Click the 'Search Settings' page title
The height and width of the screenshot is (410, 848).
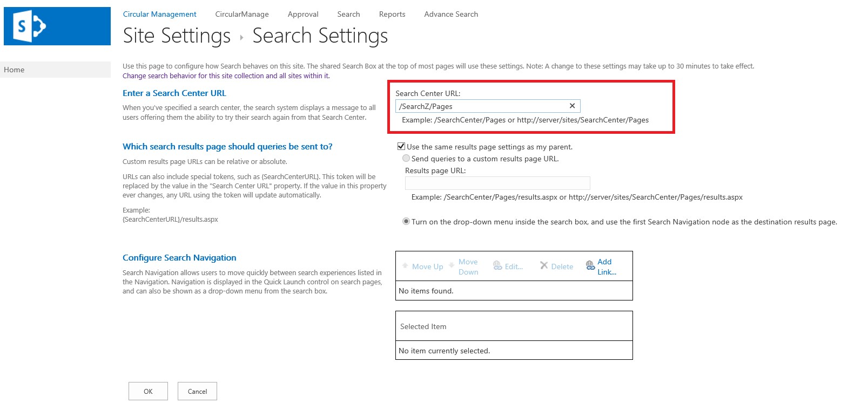click(320, 36)
